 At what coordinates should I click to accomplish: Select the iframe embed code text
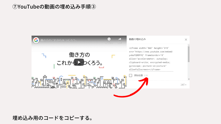(x=151, y=59)
